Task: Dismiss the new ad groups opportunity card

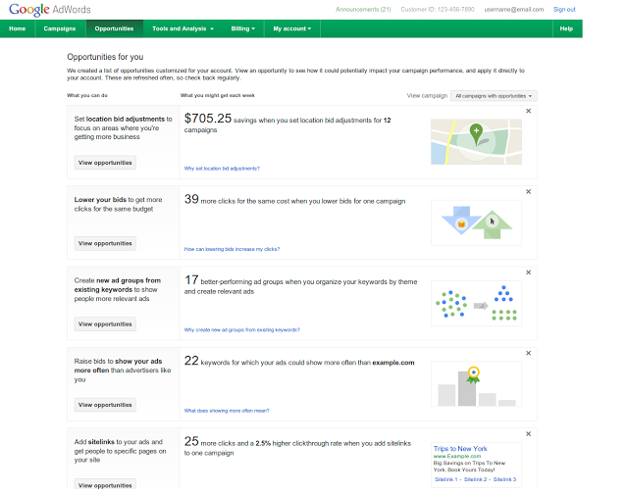Action: (528, 272)
